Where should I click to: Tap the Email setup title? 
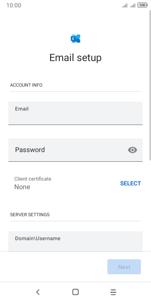tap(75, 58)
